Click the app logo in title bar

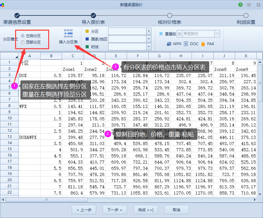click(x=3, y=5)
